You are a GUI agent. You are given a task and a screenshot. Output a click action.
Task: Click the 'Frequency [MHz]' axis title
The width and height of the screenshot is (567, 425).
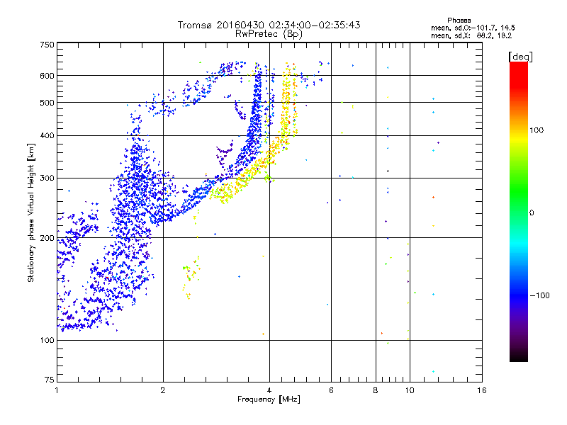(x=269, y=399)
